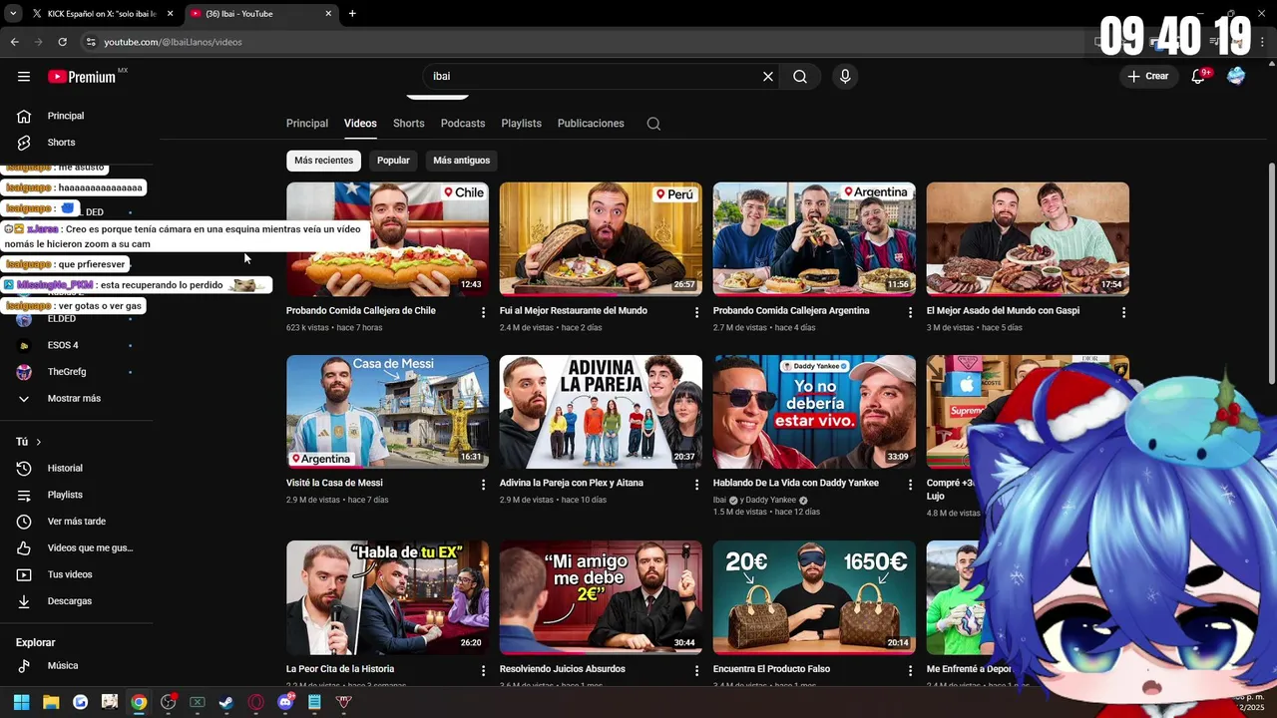1277x718 pixels.
Task: Open options for Visité la Casa de Messi
Action: tap(484, 485)
